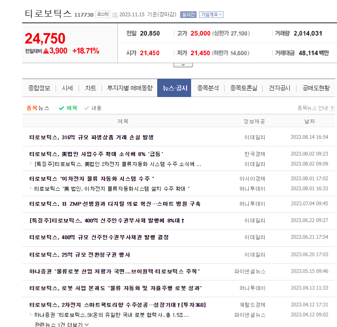The image size is (337, 327).
Task: Open article 25억 규모 전환청구권 행사
Action: (80, 255)
